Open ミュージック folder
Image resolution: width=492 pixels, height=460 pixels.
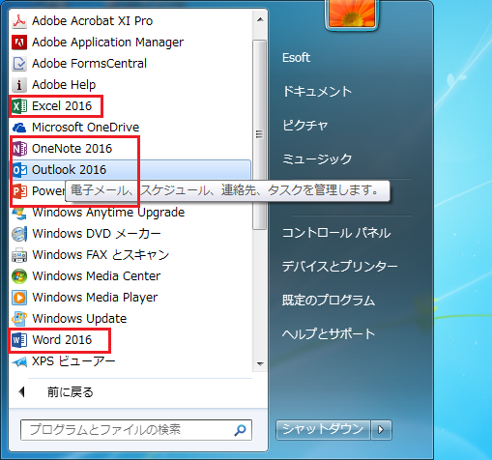tap(317, 159)
